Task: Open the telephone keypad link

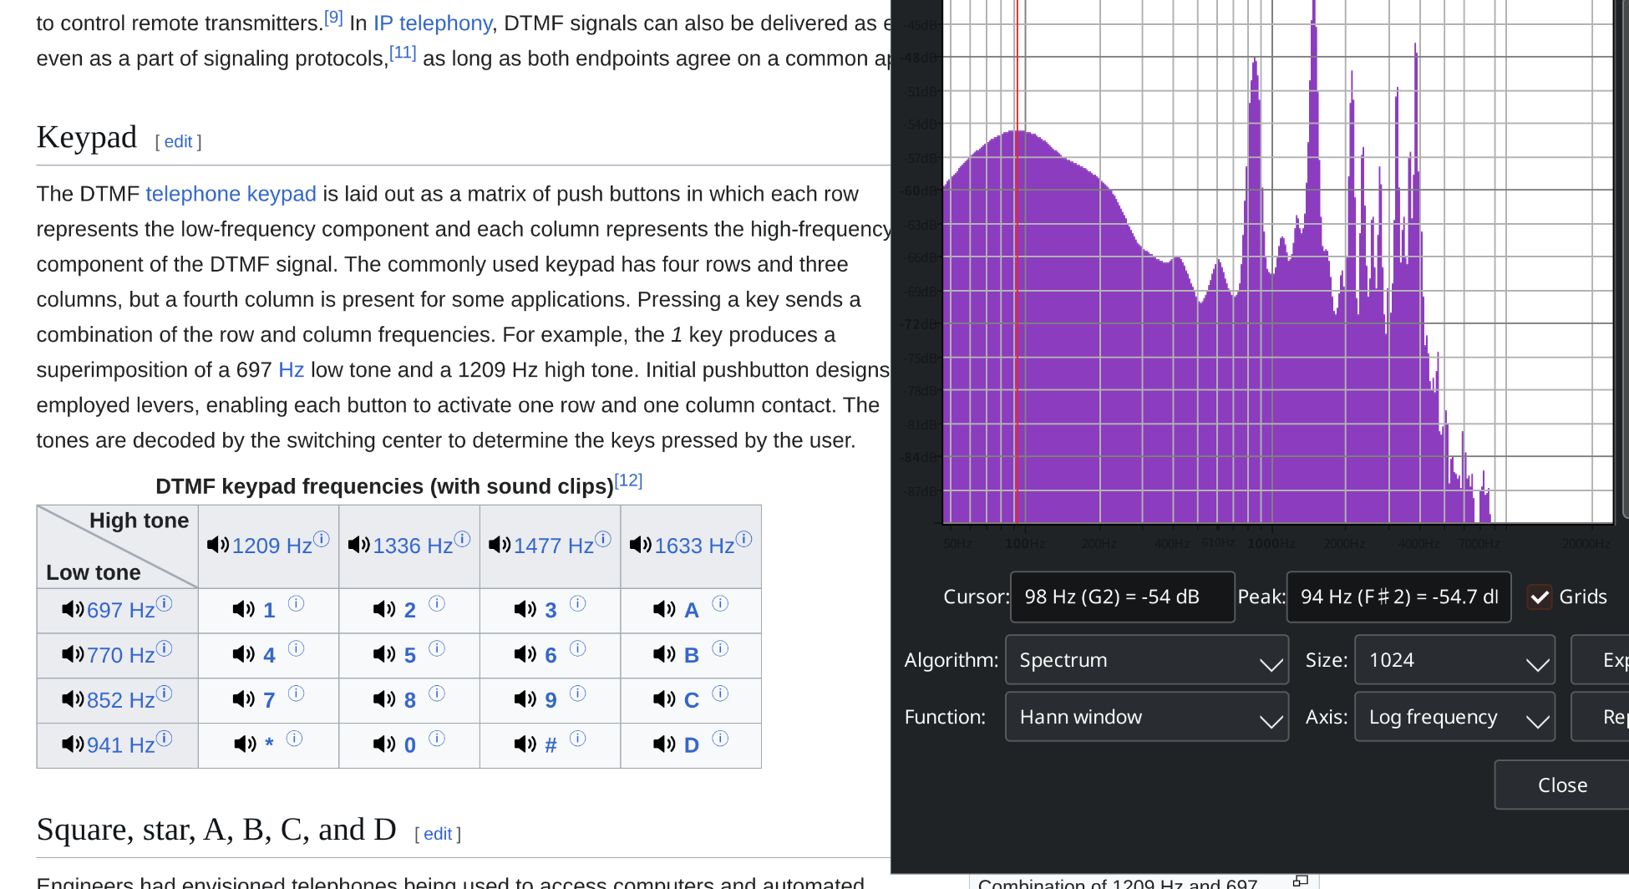Action: point(231,194)
